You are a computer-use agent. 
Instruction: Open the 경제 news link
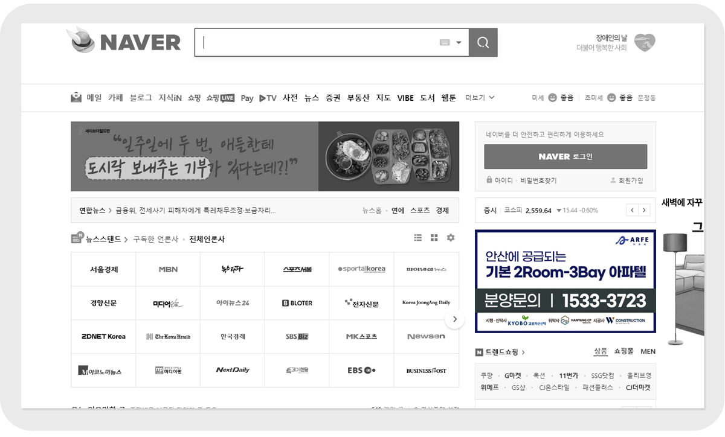pyautogui.click(x=442, y=211)
